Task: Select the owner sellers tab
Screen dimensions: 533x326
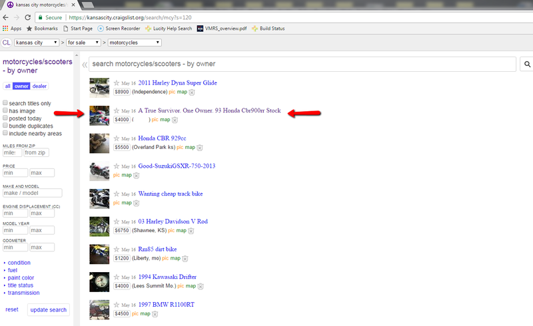Action: (x=21, y=86)
